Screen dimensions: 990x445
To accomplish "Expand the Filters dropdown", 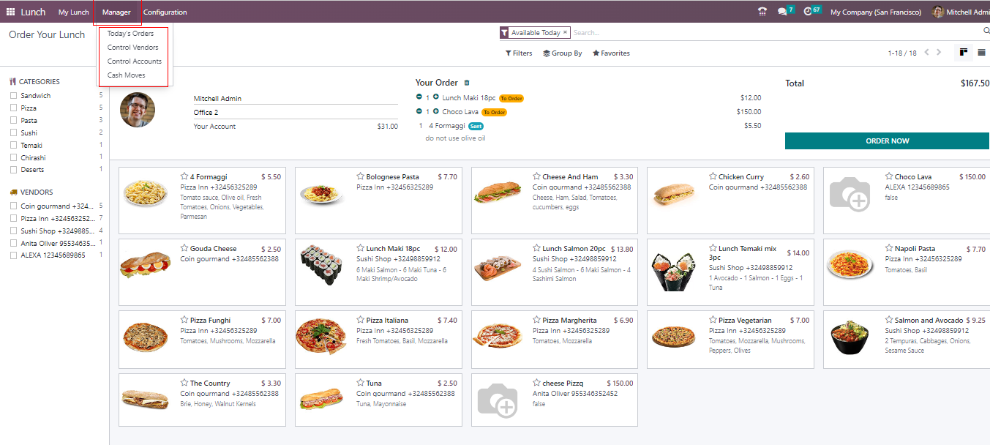I will pyautogui.click(x=519, y=53).
